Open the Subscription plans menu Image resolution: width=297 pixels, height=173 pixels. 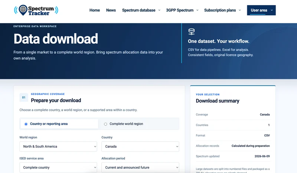(220, 10)
